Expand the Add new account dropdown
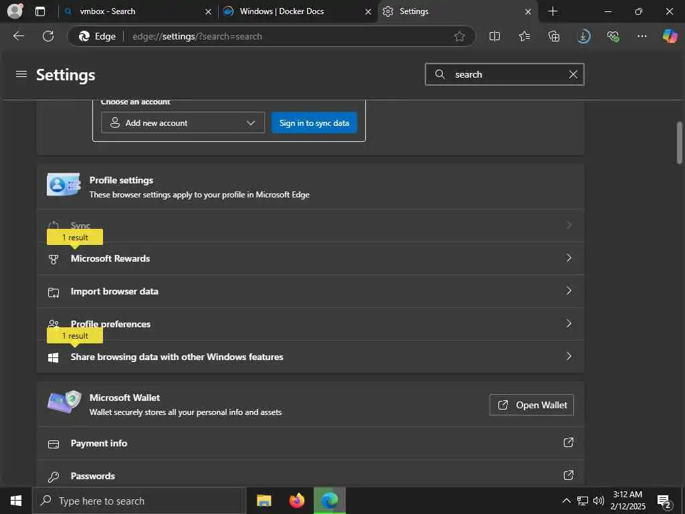The image size is (685, 514). pos(183,123)
